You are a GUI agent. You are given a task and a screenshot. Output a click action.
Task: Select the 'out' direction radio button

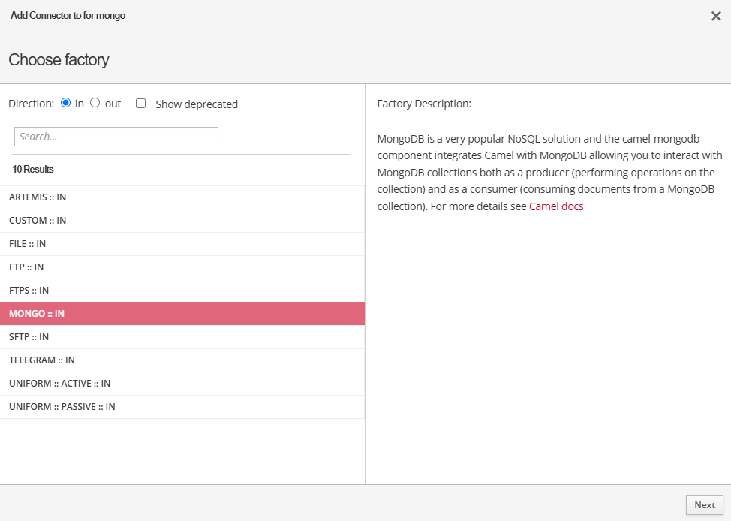point(95,103)
